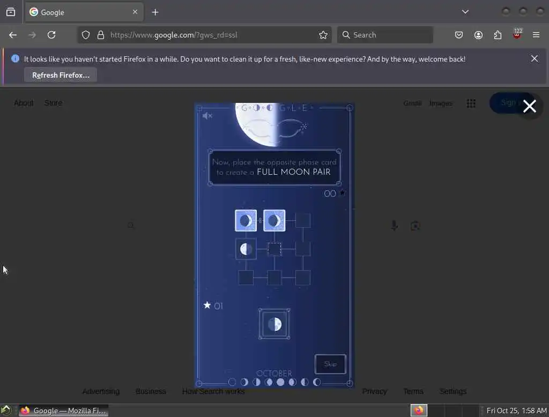Open a new tab with plus button
Screen dimensions: 549x417
click(x=155, y=12)
